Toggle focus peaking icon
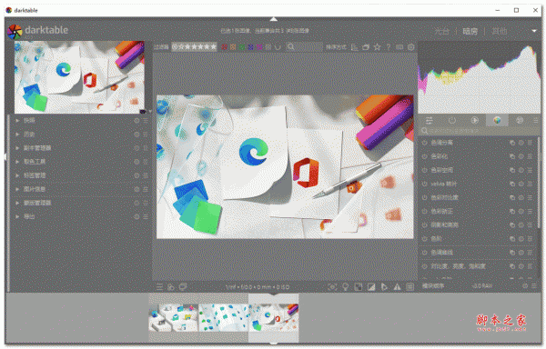The width and height of the screenshot is (546, 349). point(332,287)
